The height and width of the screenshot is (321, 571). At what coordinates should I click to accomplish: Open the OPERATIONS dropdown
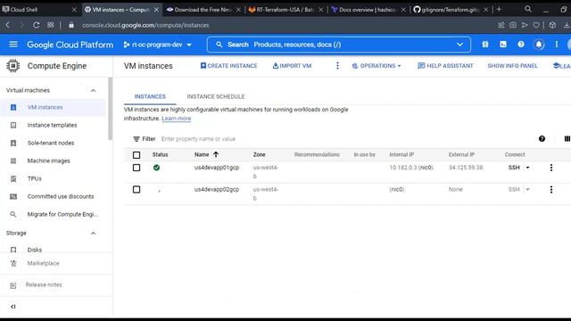click(377, 66)
